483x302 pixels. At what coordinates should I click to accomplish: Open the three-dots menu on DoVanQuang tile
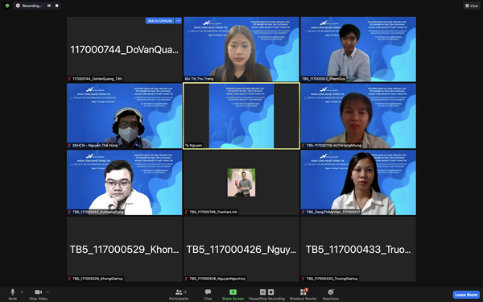[x=179, y=21]
